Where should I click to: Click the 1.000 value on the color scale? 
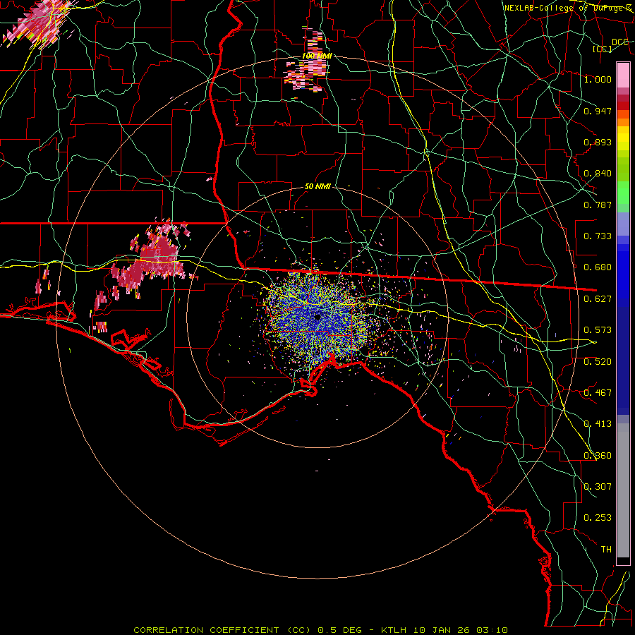pyautogui.click(x=598, y=79)
